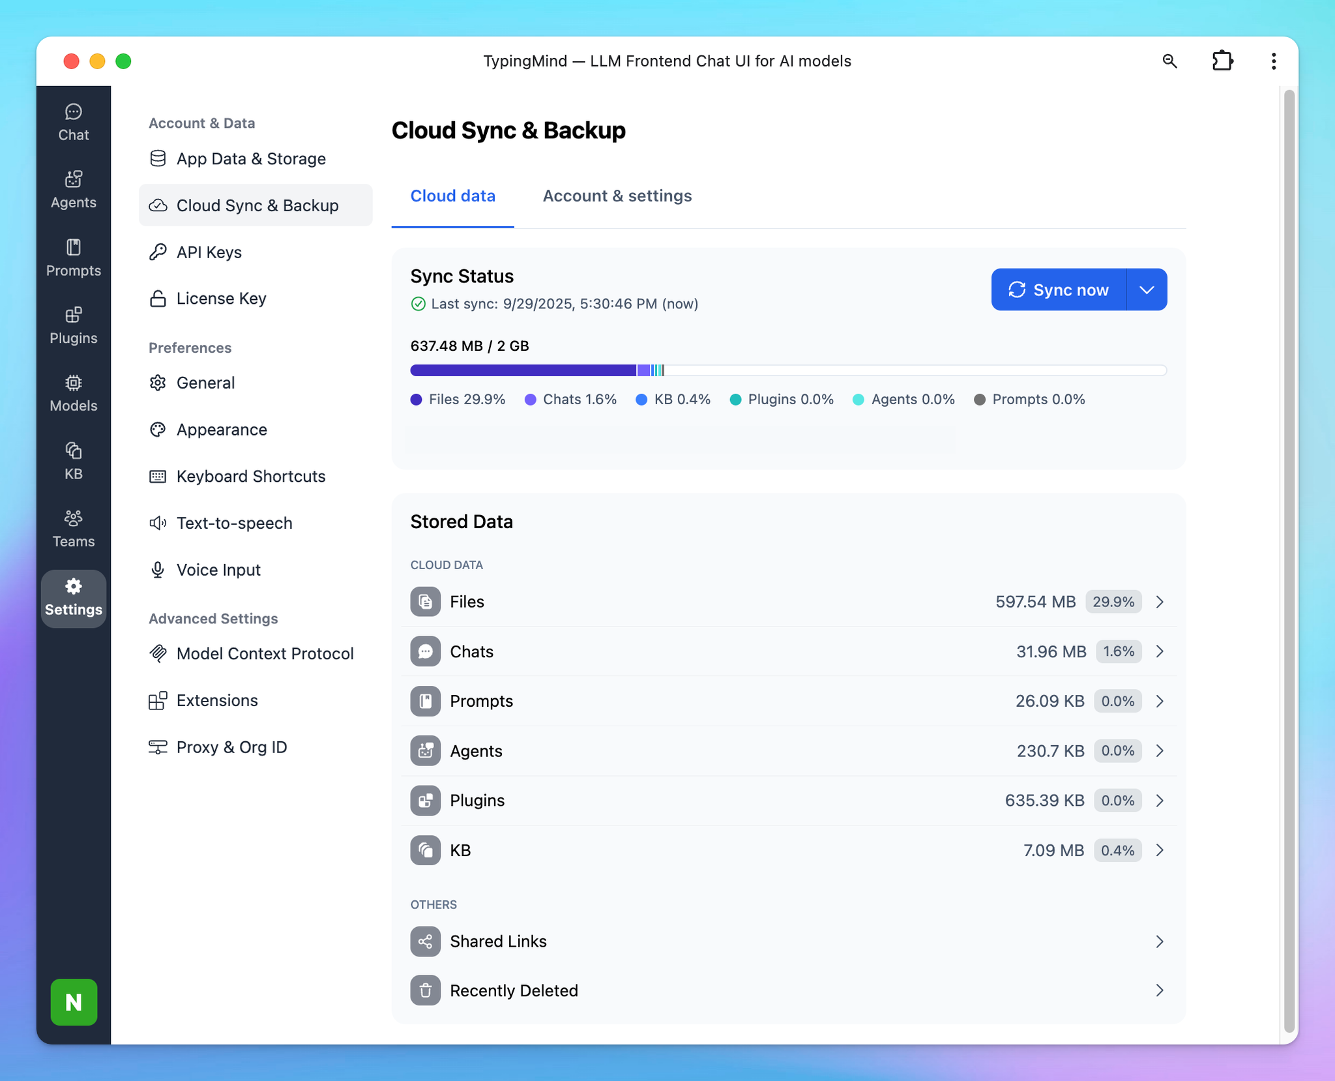
Task: Click the green N profile avatar
Action: (x=73, y=1002)
